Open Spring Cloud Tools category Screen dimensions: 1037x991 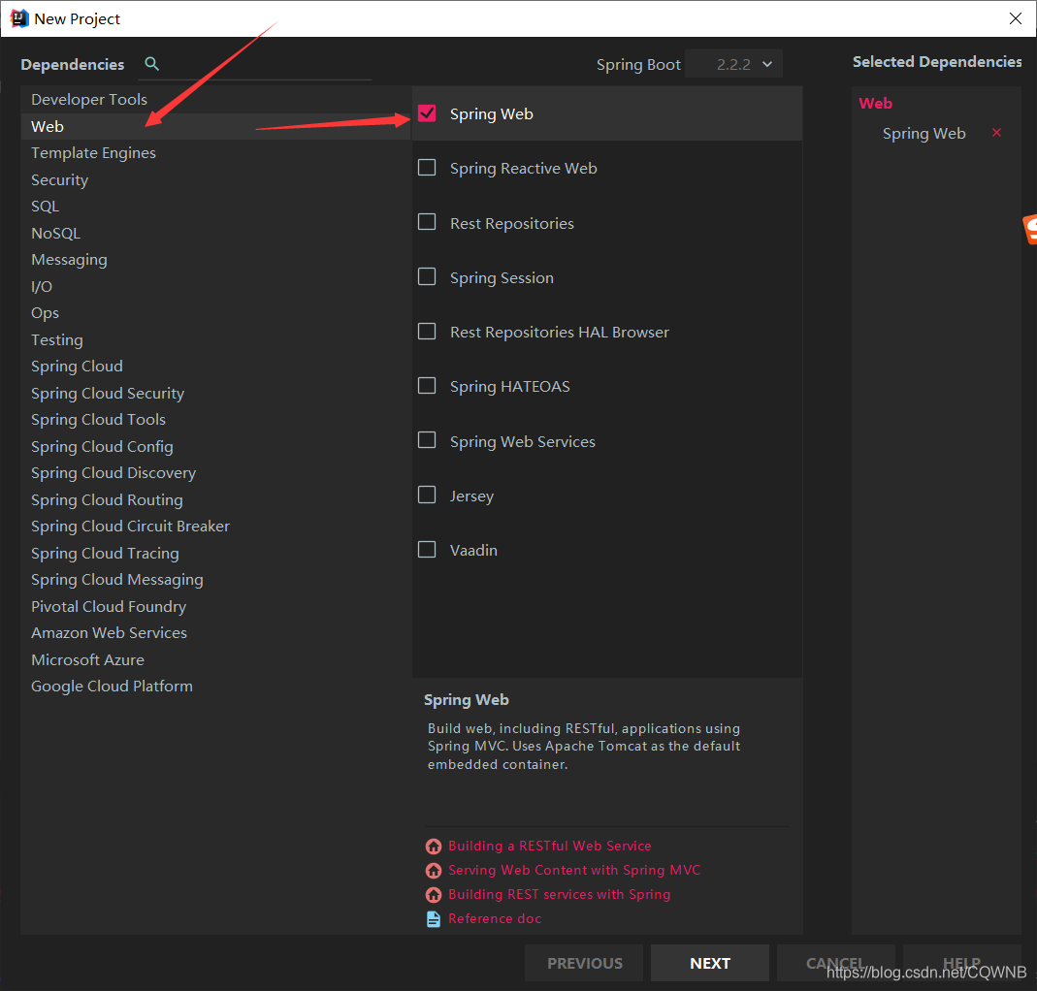tap(215, 420)
